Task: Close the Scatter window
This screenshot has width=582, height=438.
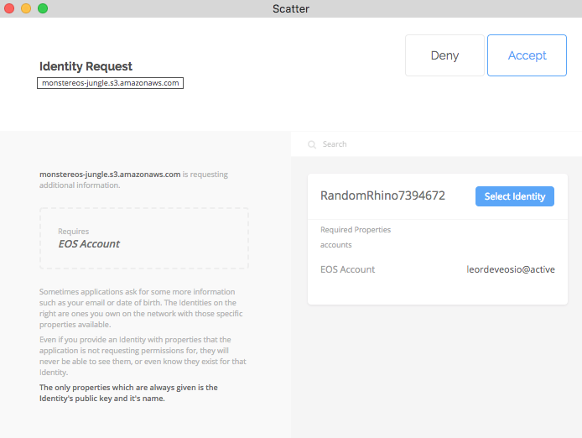Action: coord(9,8)
